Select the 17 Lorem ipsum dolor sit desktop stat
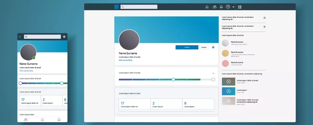The width and height of the screenshot is (313, 125). 135,104
